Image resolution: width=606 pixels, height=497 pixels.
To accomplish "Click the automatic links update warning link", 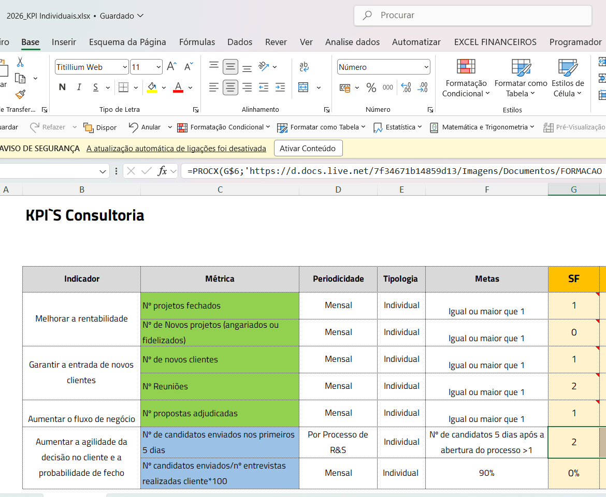I will 176,149.
